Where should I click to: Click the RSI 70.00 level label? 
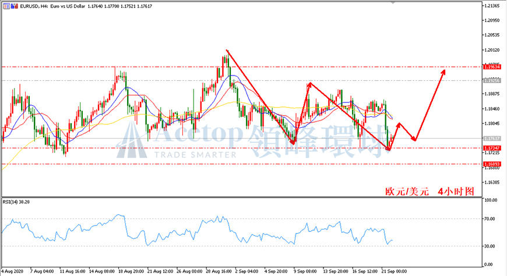coord(490,218)
